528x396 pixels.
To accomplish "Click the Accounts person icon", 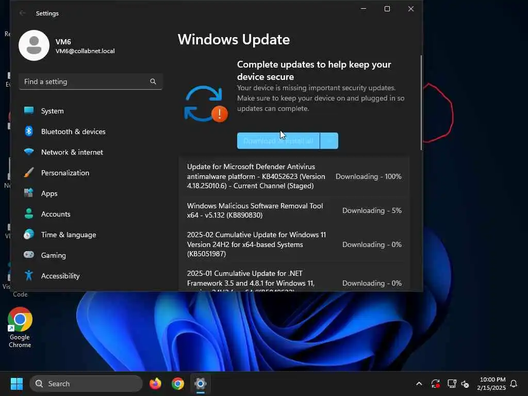I will (29, 213).
